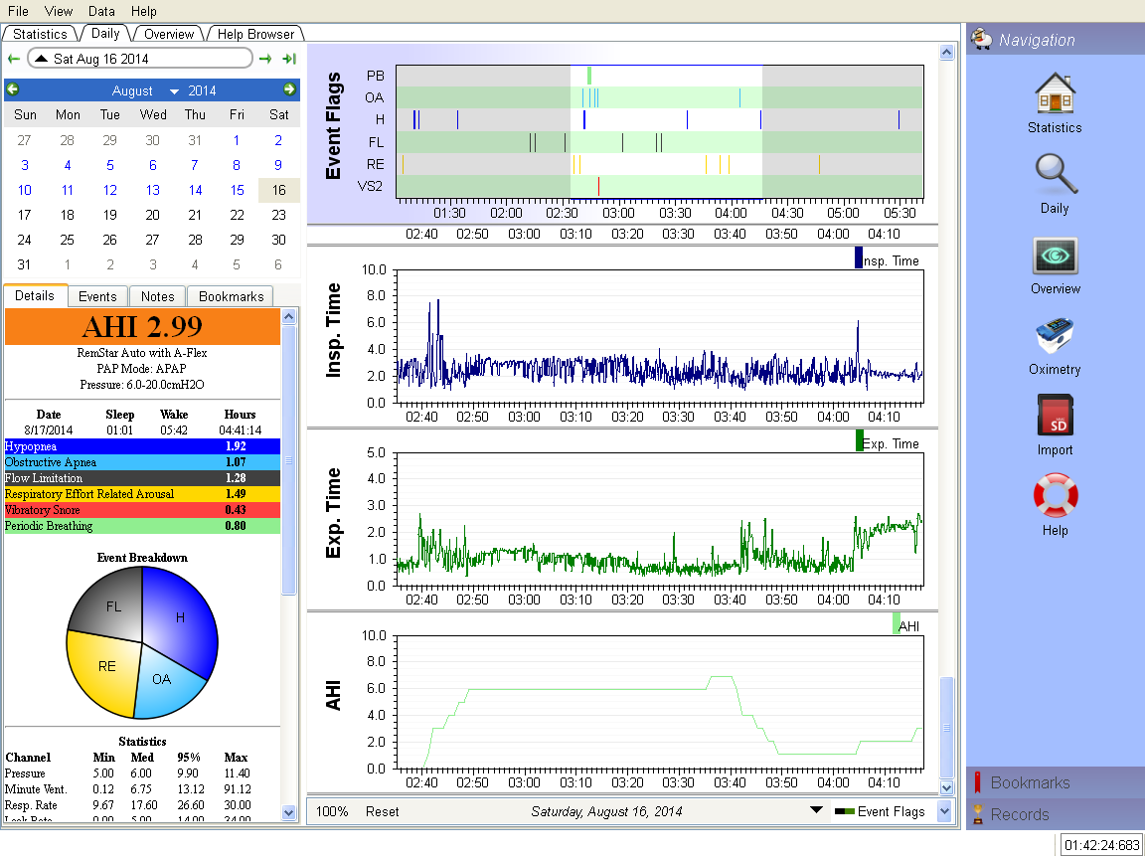This screenshot has height=859, width=1145.
Task: Select August 16 highlighted calendar day
Action: [x=279, y=190]
